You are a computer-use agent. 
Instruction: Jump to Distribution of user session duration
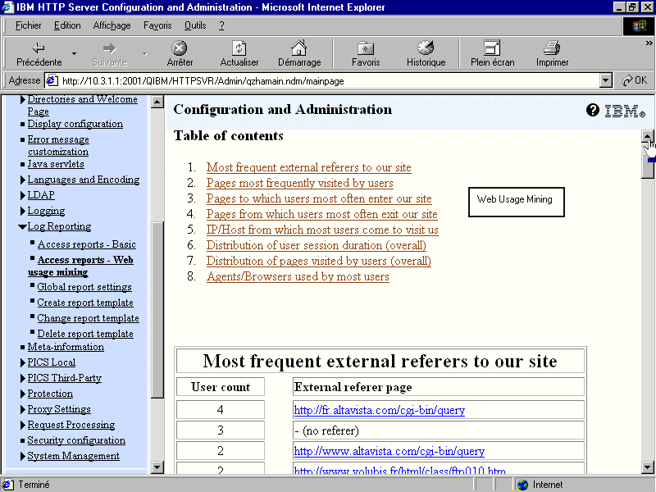point(317,245)
